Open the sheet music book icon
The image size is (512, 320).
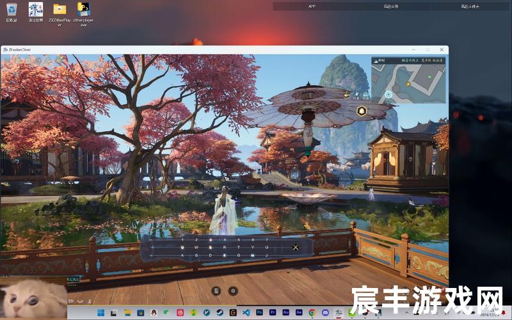click(216, 291)
